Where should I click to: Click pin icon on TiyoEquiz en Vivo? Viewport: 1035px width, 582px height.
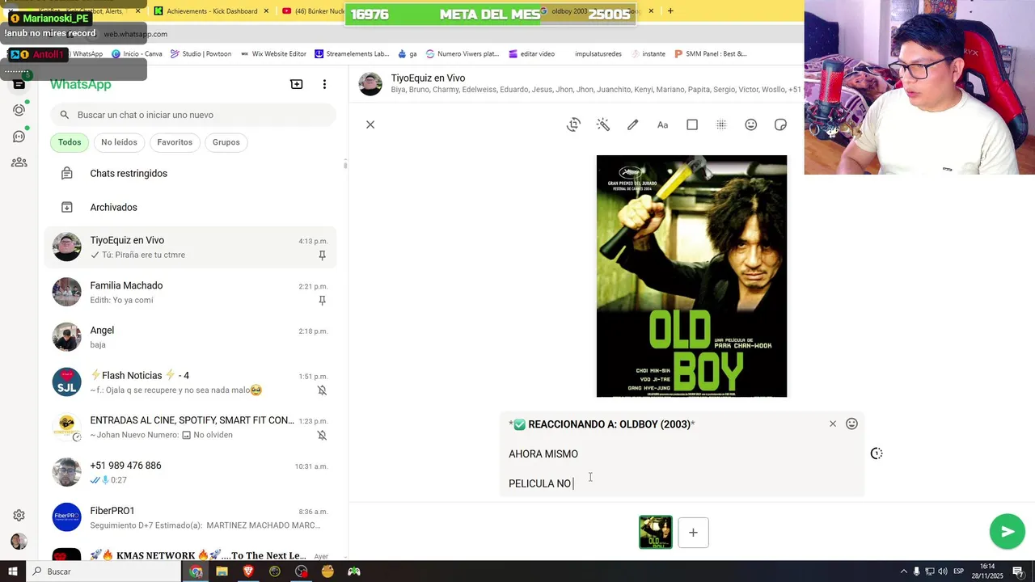click(x=322, y=255)
